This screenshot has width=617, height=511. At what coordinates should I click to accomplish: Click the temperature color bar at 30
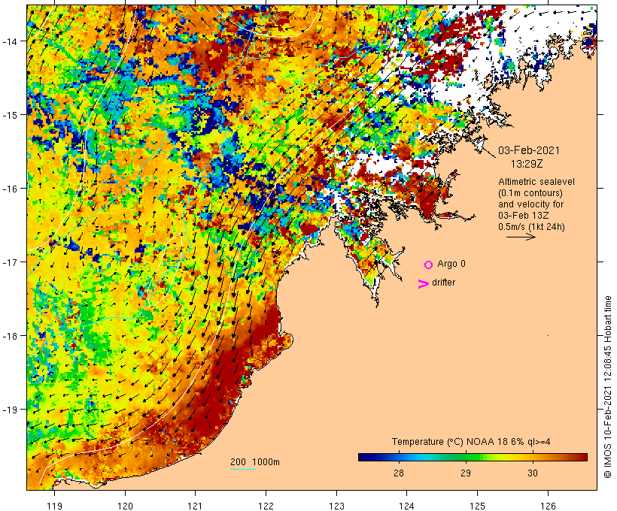pyautogui.click(x=533, y=457)
